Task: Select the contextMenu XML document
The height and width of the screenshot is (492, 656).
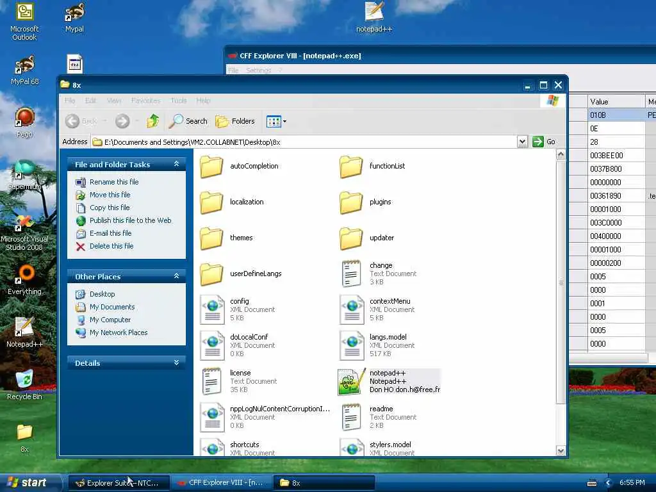Action: tap(377, 309)
